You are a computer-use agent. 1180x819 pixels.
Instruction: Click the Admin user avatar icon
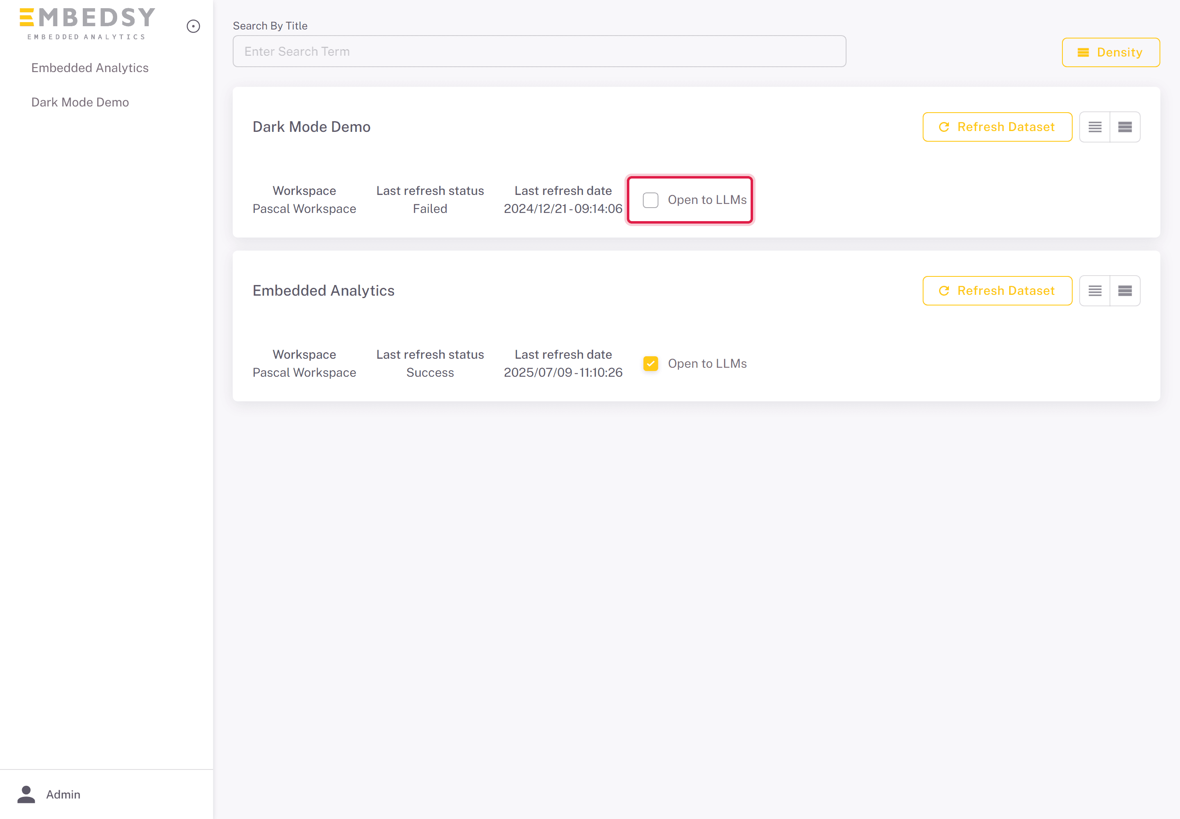click(26, 794)
